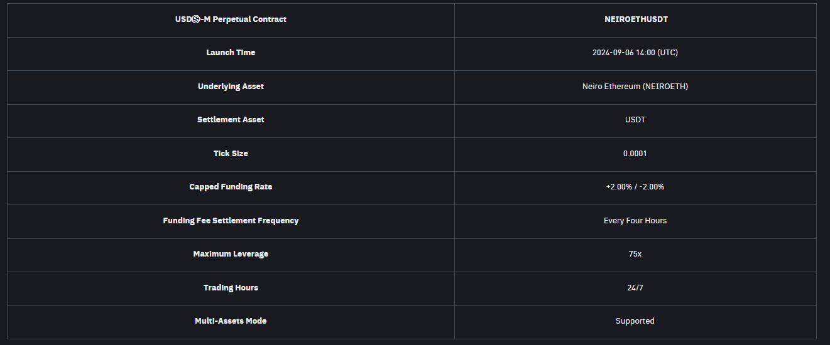
Task: Select the 2024-09-06 14:00 (UTC) value
Action: [635, 53]
